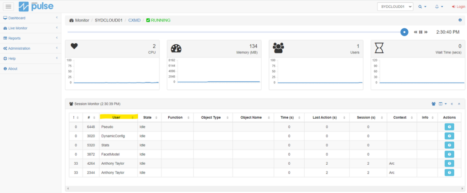467x193 pixels.
Task: Click Actions button for session 2344
Action: coord(449,172)
